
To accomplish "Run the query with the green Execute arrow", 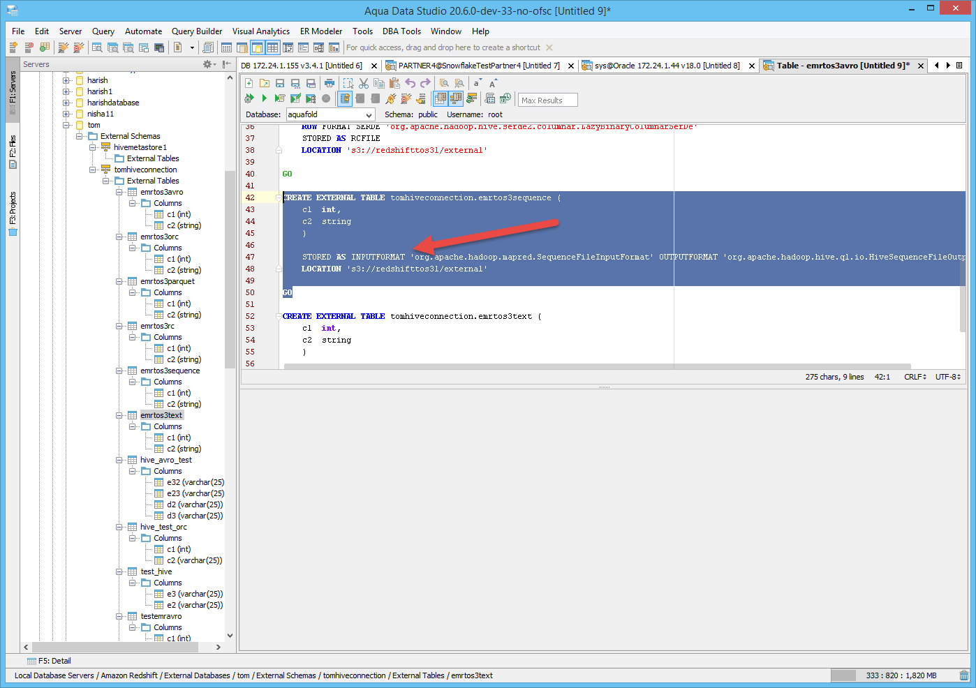I will click(x=265, y=98).
